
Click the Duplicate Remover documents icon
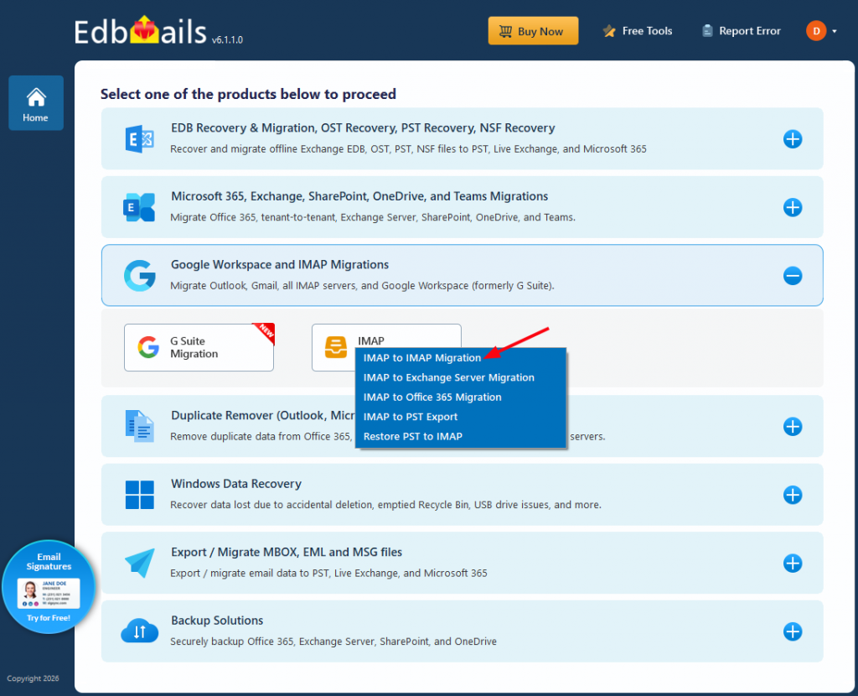pos(140,426)
